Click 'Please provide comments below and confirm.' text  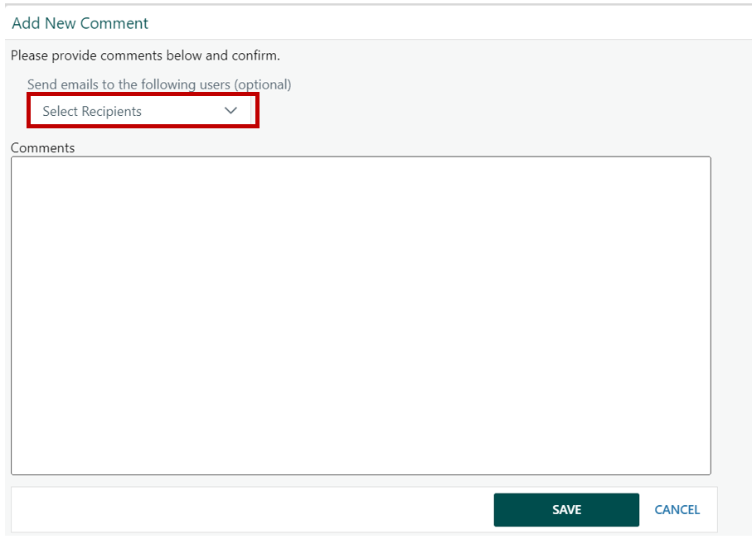(x=145, y=55)
